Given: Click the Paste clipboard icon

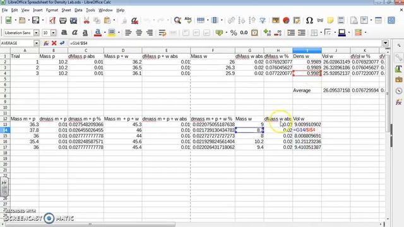Looking at the screenshot, I should [107, 20].
